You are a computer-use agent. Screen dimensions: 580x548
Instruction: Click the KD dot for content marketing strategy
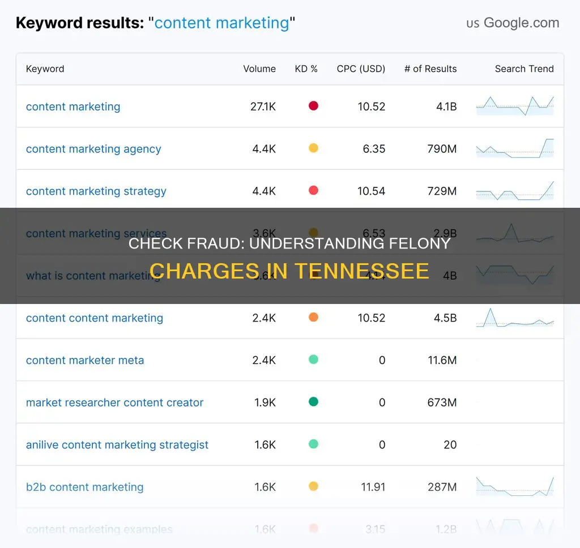313,190
